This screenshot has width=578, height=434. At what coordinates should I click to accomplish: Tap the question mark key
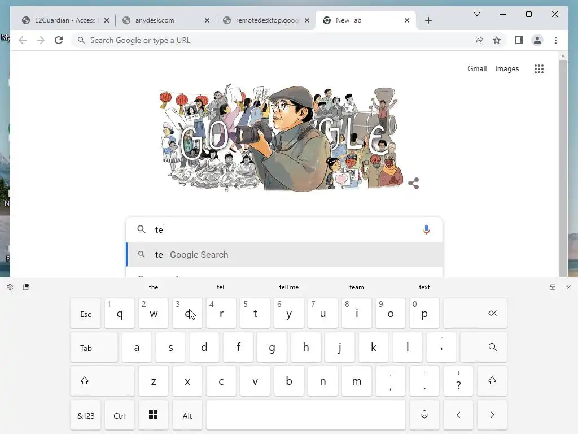(x=458, y=381)
